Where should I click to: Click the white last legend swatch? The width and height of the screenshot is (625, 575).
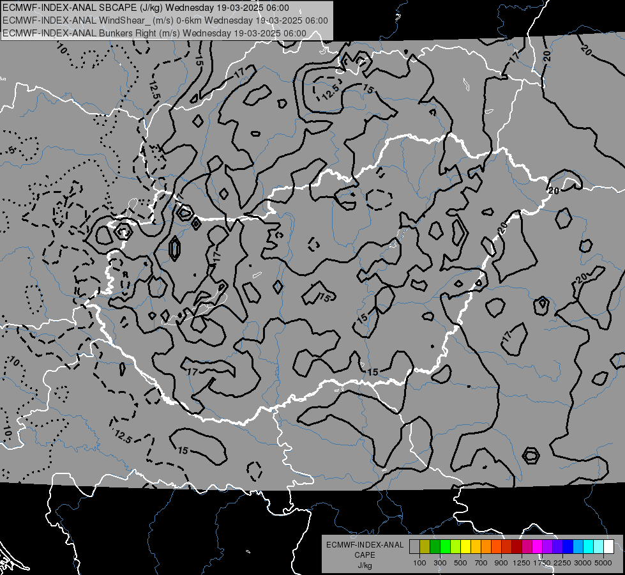tap(608, 547)
